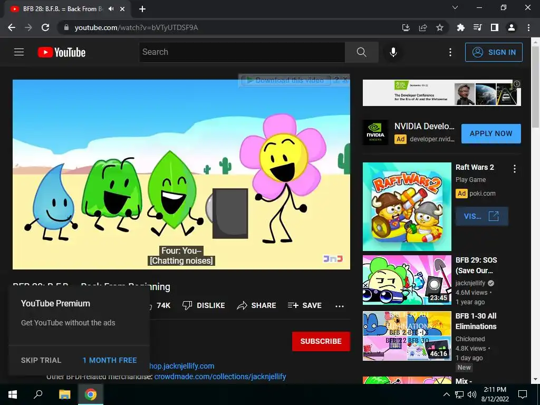Open BFB 1-30 All Eliminations title
This screenshot has width=540, height=405.
pyautogui.click(x=476, y=321)
